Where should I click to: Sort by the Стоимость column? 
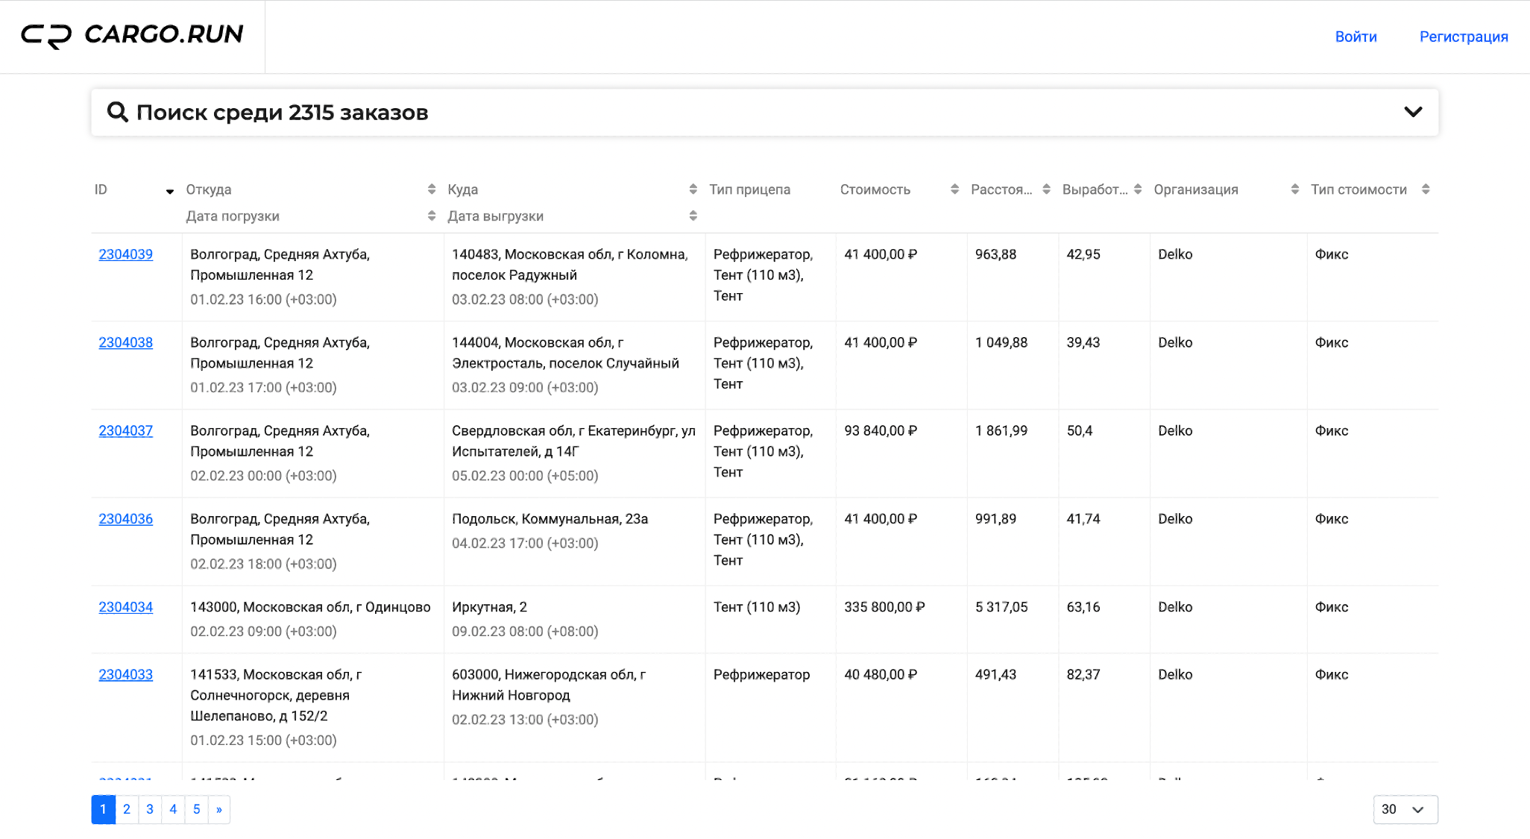955,189
